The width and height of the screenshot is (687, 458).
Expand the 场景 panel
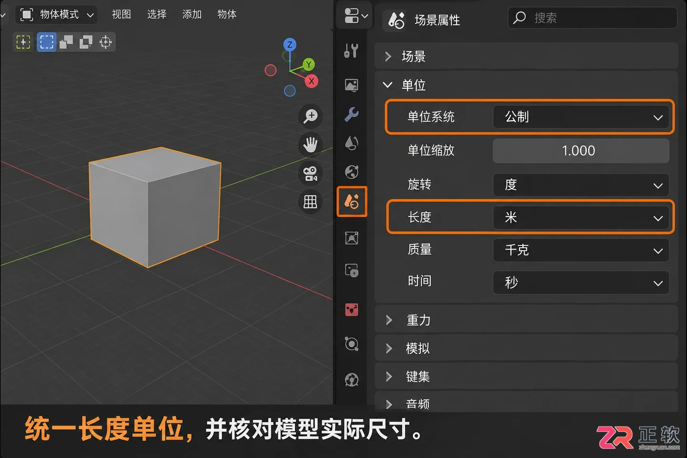tap(526, 56)
